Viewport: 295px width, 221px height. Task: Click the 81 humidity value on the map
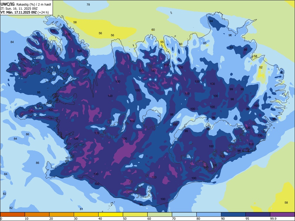point(81,209)
